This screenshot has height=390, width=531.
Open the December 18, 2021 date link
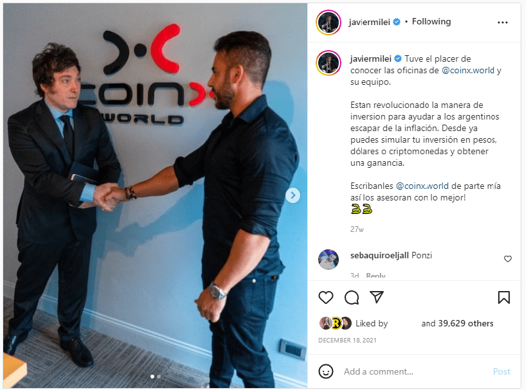coord(347,341)
